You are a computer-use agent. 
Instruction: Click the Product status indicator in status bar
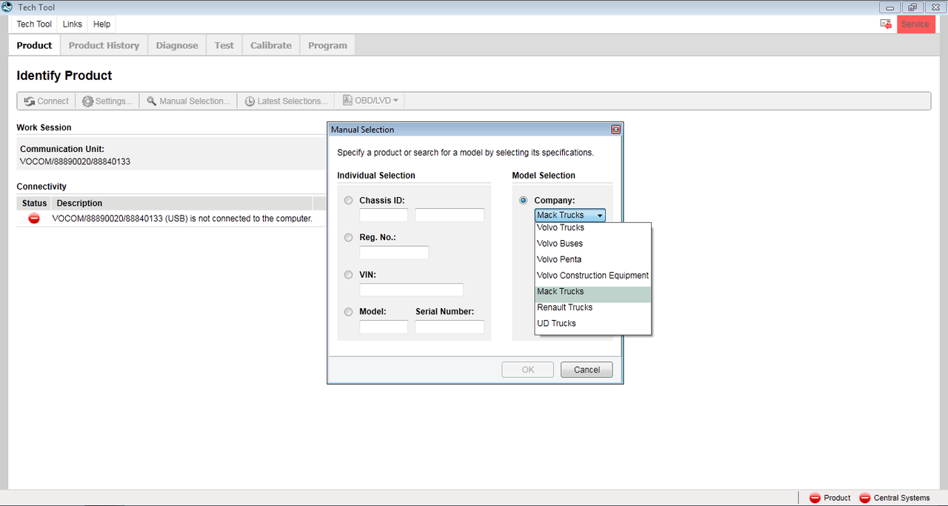point(830,498)
